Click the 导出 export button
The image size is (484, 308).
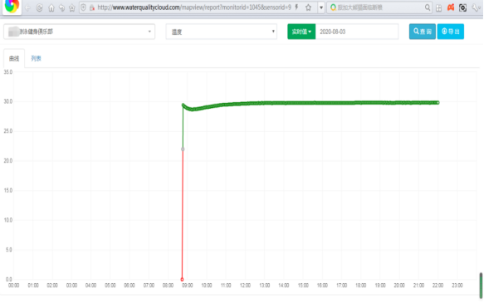pyautogui.click(x=450, y=32)
